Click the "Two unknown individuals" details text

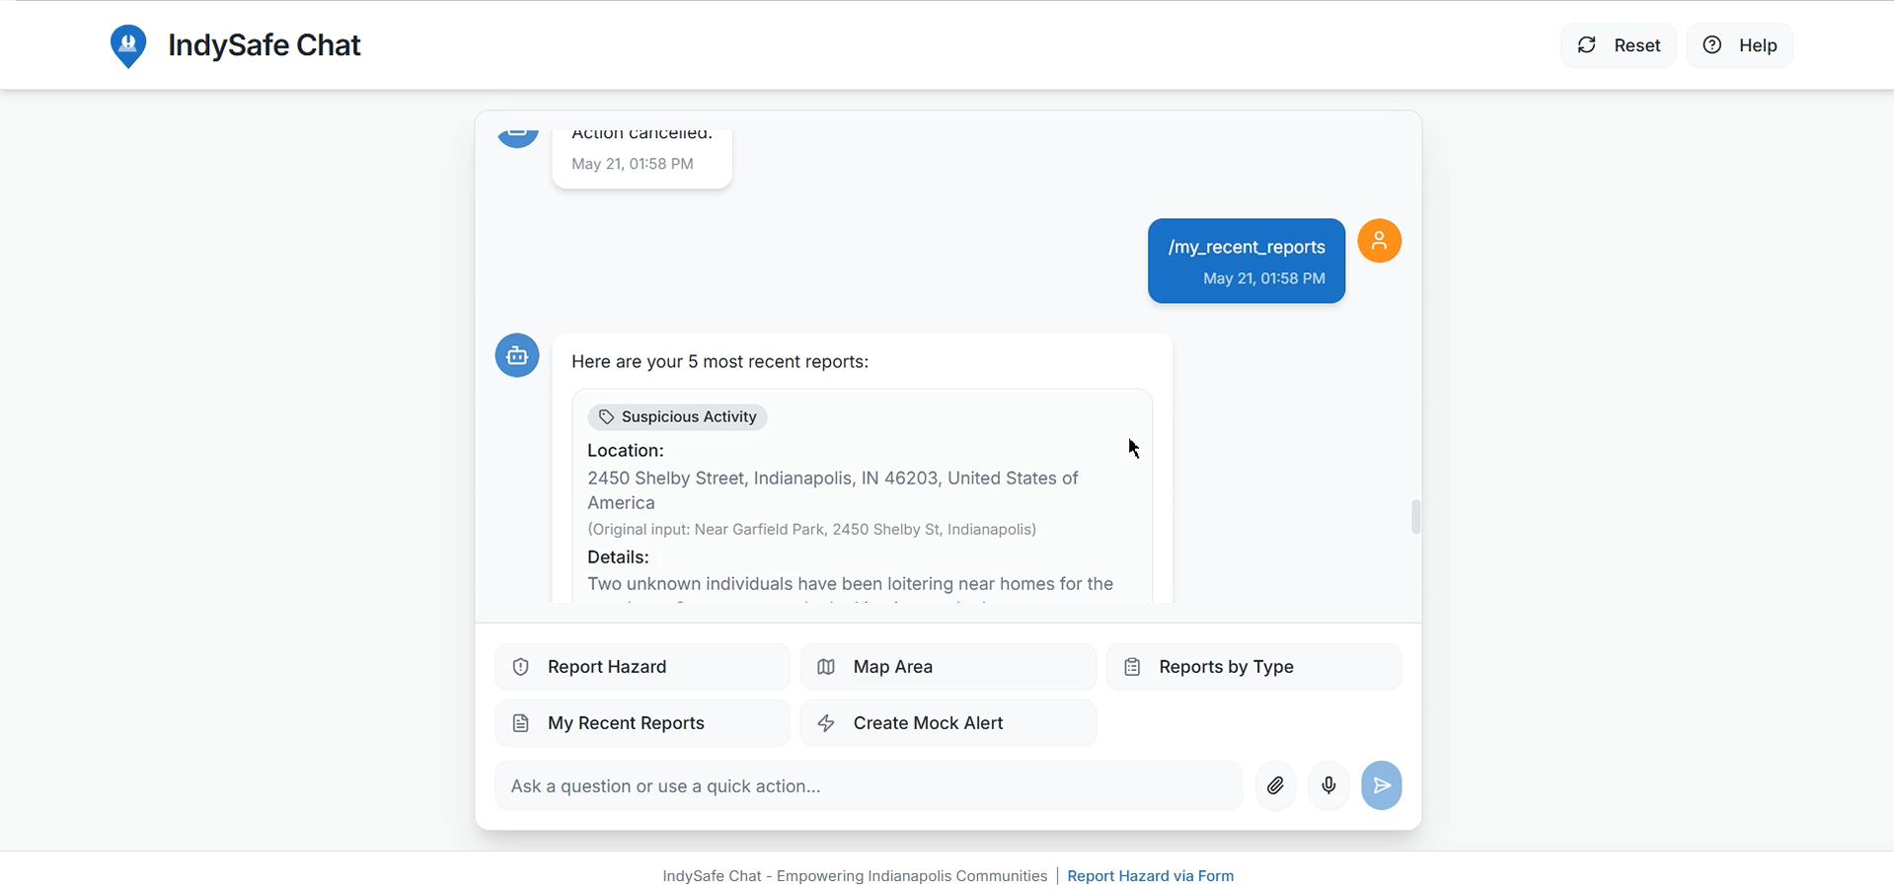point(851,584)
